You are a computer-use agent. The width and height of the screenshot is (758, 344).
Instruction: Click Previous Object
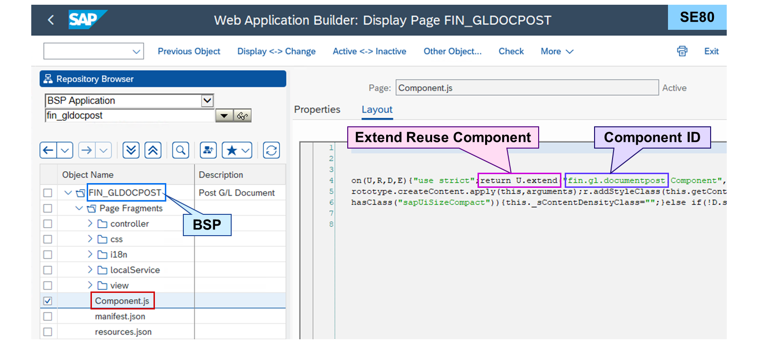(x=189, y=51)
